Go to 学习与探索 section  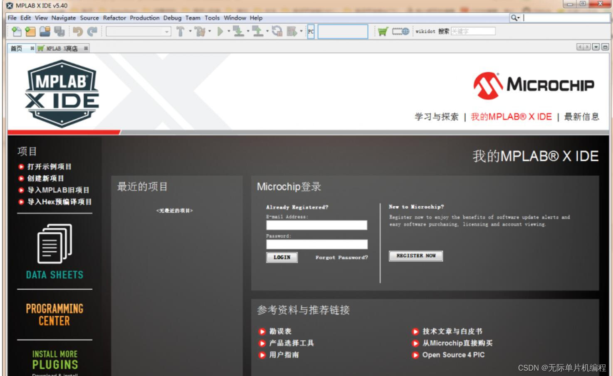(436, 117)
